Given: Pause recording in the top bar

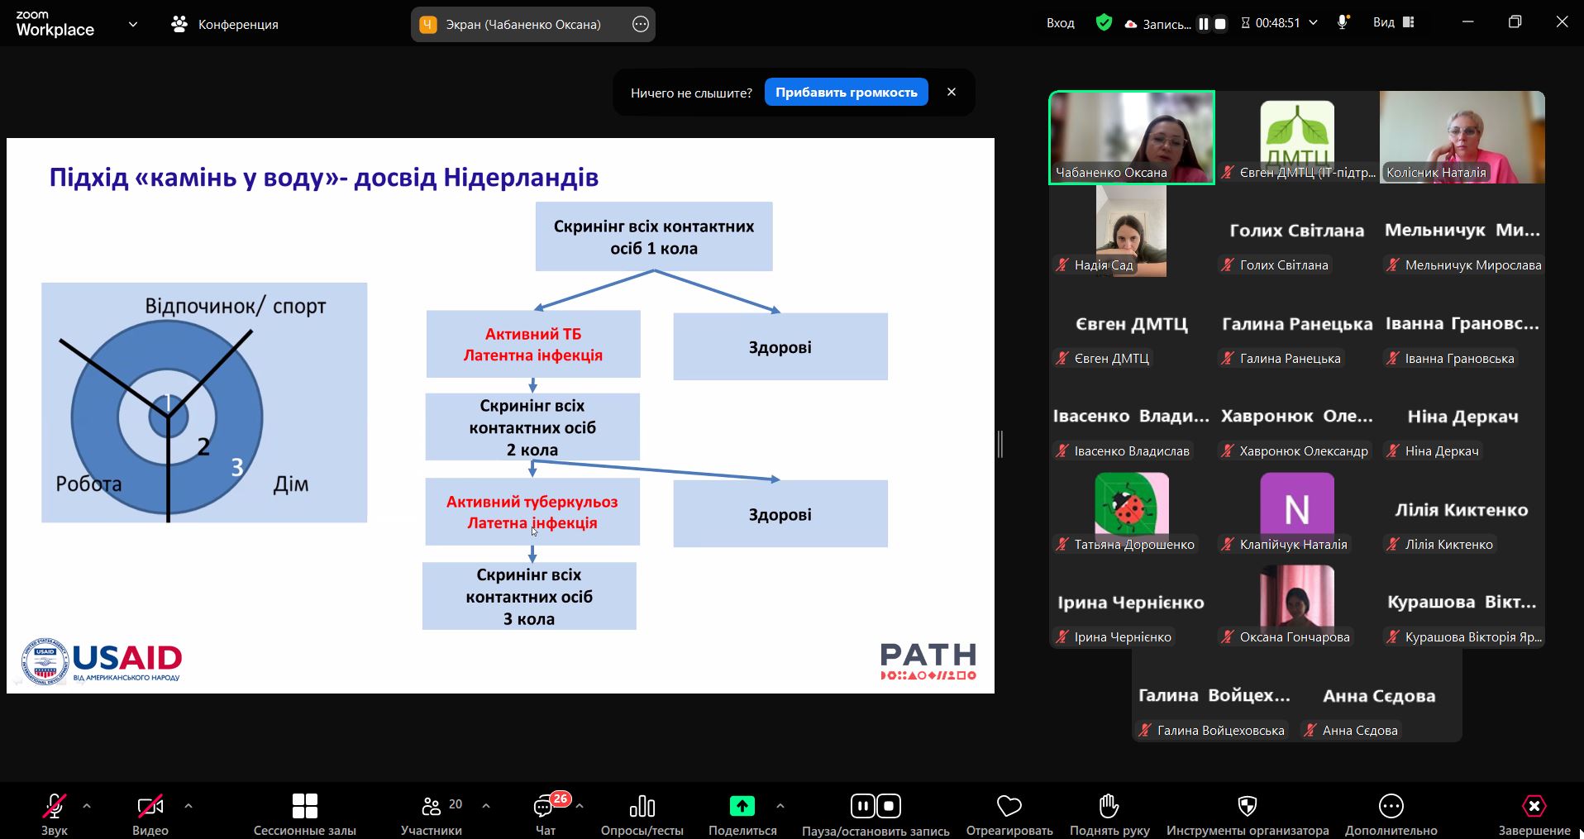Looking at the screenshot, I should (x=1204, y=24).
